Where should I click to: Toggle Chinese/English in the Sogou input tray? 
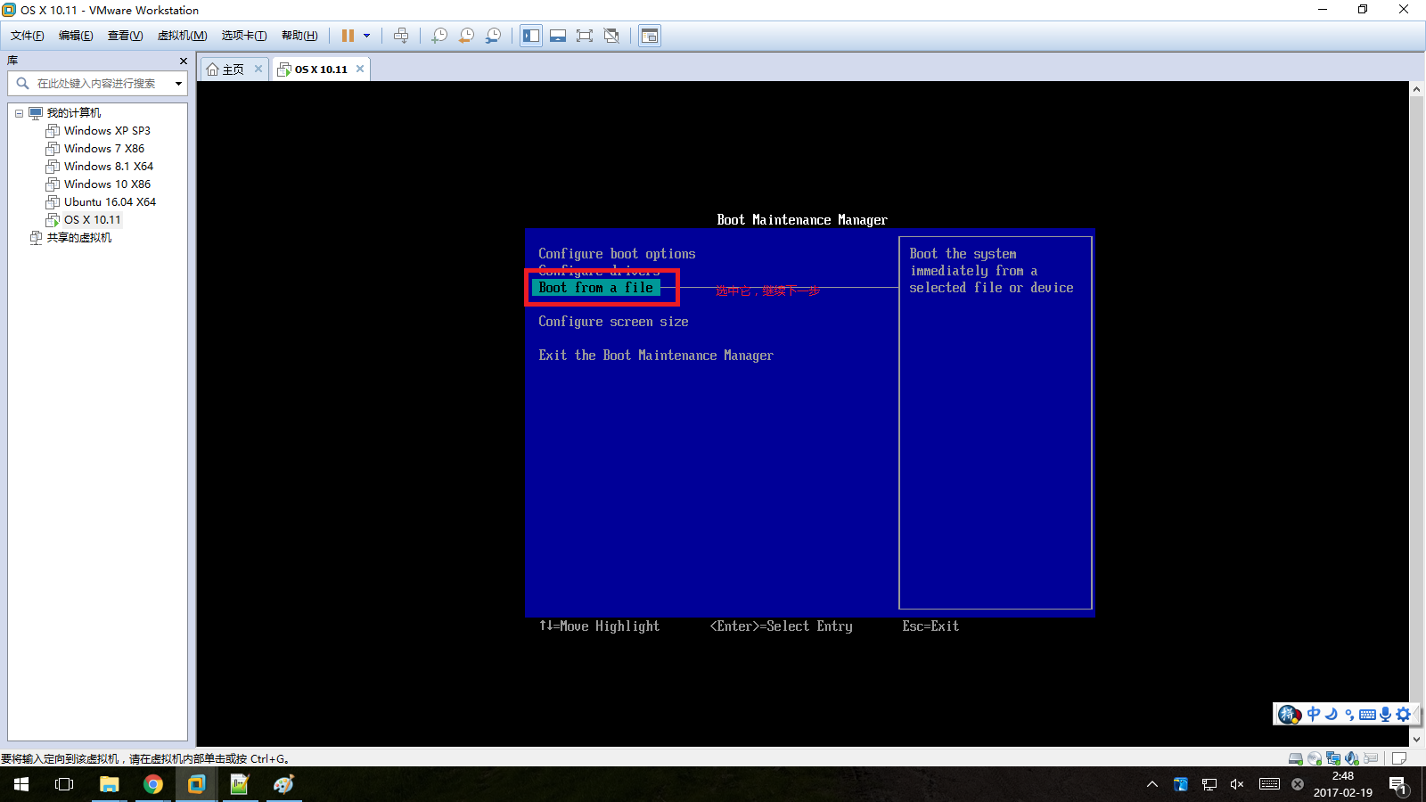point(1312,714)
